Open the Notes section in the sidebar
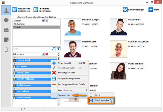163x112 pixels. click(x=6, y=40)
